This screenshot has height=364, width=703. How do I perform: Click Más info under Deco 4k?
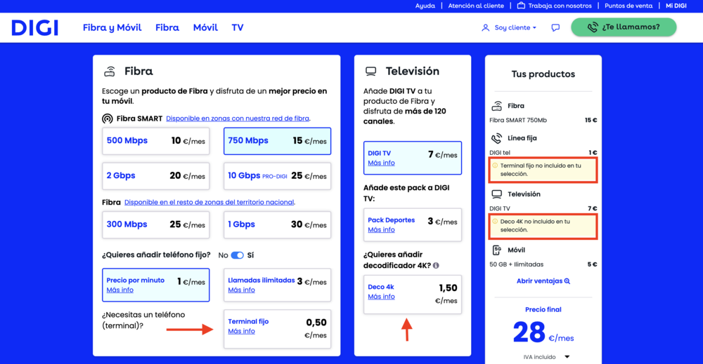[381, 297]
